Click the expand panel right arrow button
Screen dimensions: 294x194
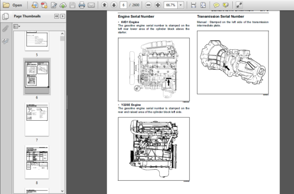pyautogui.click(x=63, y=16)
